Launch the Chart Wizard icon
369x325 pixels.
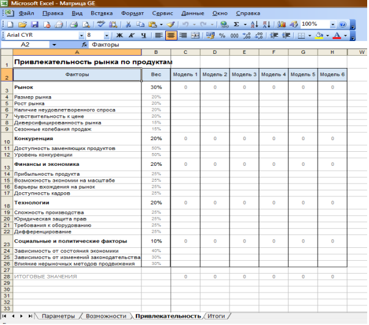click(282, 24)
